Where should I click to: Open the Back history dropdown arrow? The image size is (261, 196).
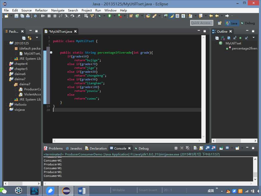(222, 16)
